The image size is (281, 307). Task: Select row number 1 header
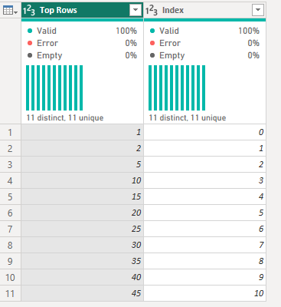(x=10, y=132)
